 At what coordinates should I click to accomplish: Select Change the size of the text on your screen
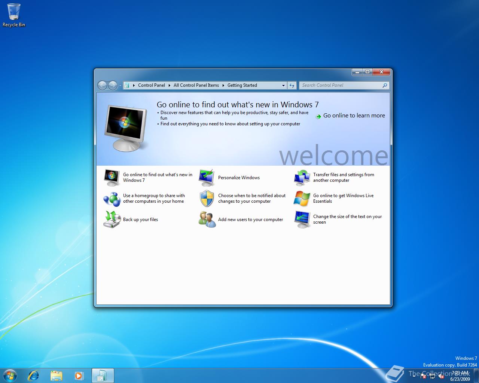[347, 219]
